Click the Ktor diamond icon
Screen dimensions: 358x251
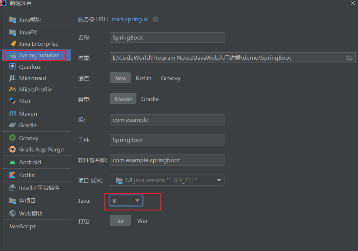(x=12, y=101)
